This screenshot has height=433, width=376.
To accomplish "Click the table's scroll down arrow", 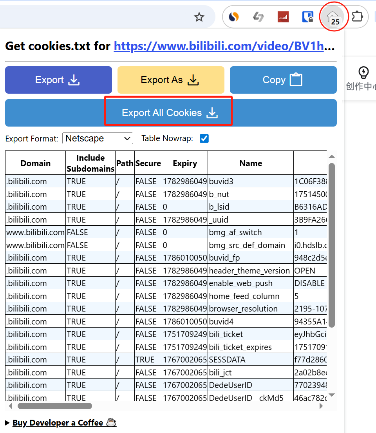I will (331, 395).
